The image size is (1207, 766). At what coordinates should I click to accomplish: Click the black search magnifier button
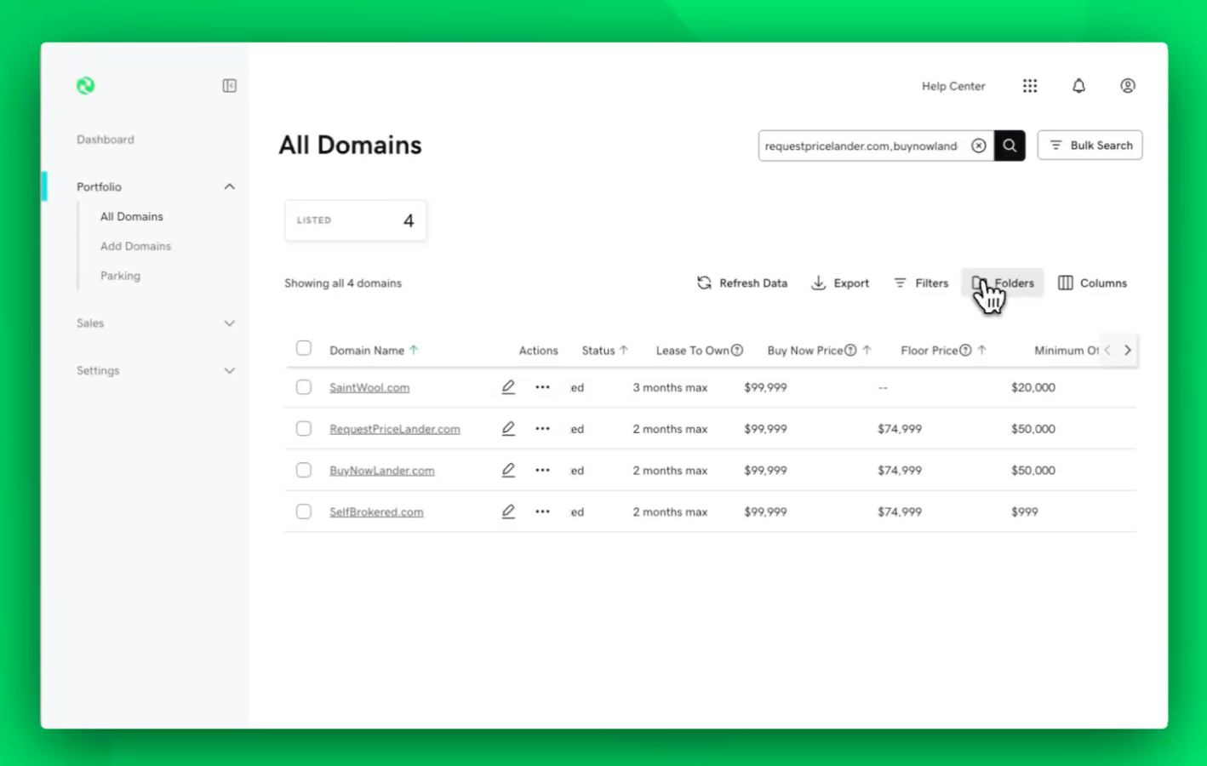(x=1010, y=146)
